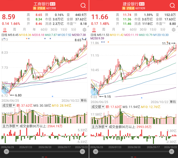This screenshot has width=178, height=158.
Task: Click the 筹码 button in 工商银行 panel
Action: (x=83, y=100)
